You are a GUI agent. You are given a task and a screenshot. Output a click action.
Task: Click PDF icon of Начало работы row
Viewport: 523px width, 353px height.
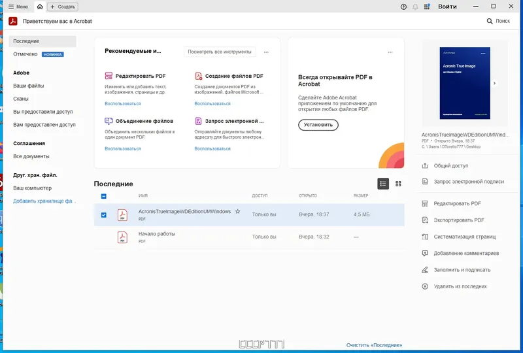click(x=122, y=237)
